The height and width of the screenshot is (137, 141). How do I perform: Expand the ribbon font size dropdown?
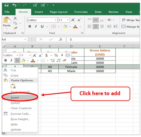(68, 20)
